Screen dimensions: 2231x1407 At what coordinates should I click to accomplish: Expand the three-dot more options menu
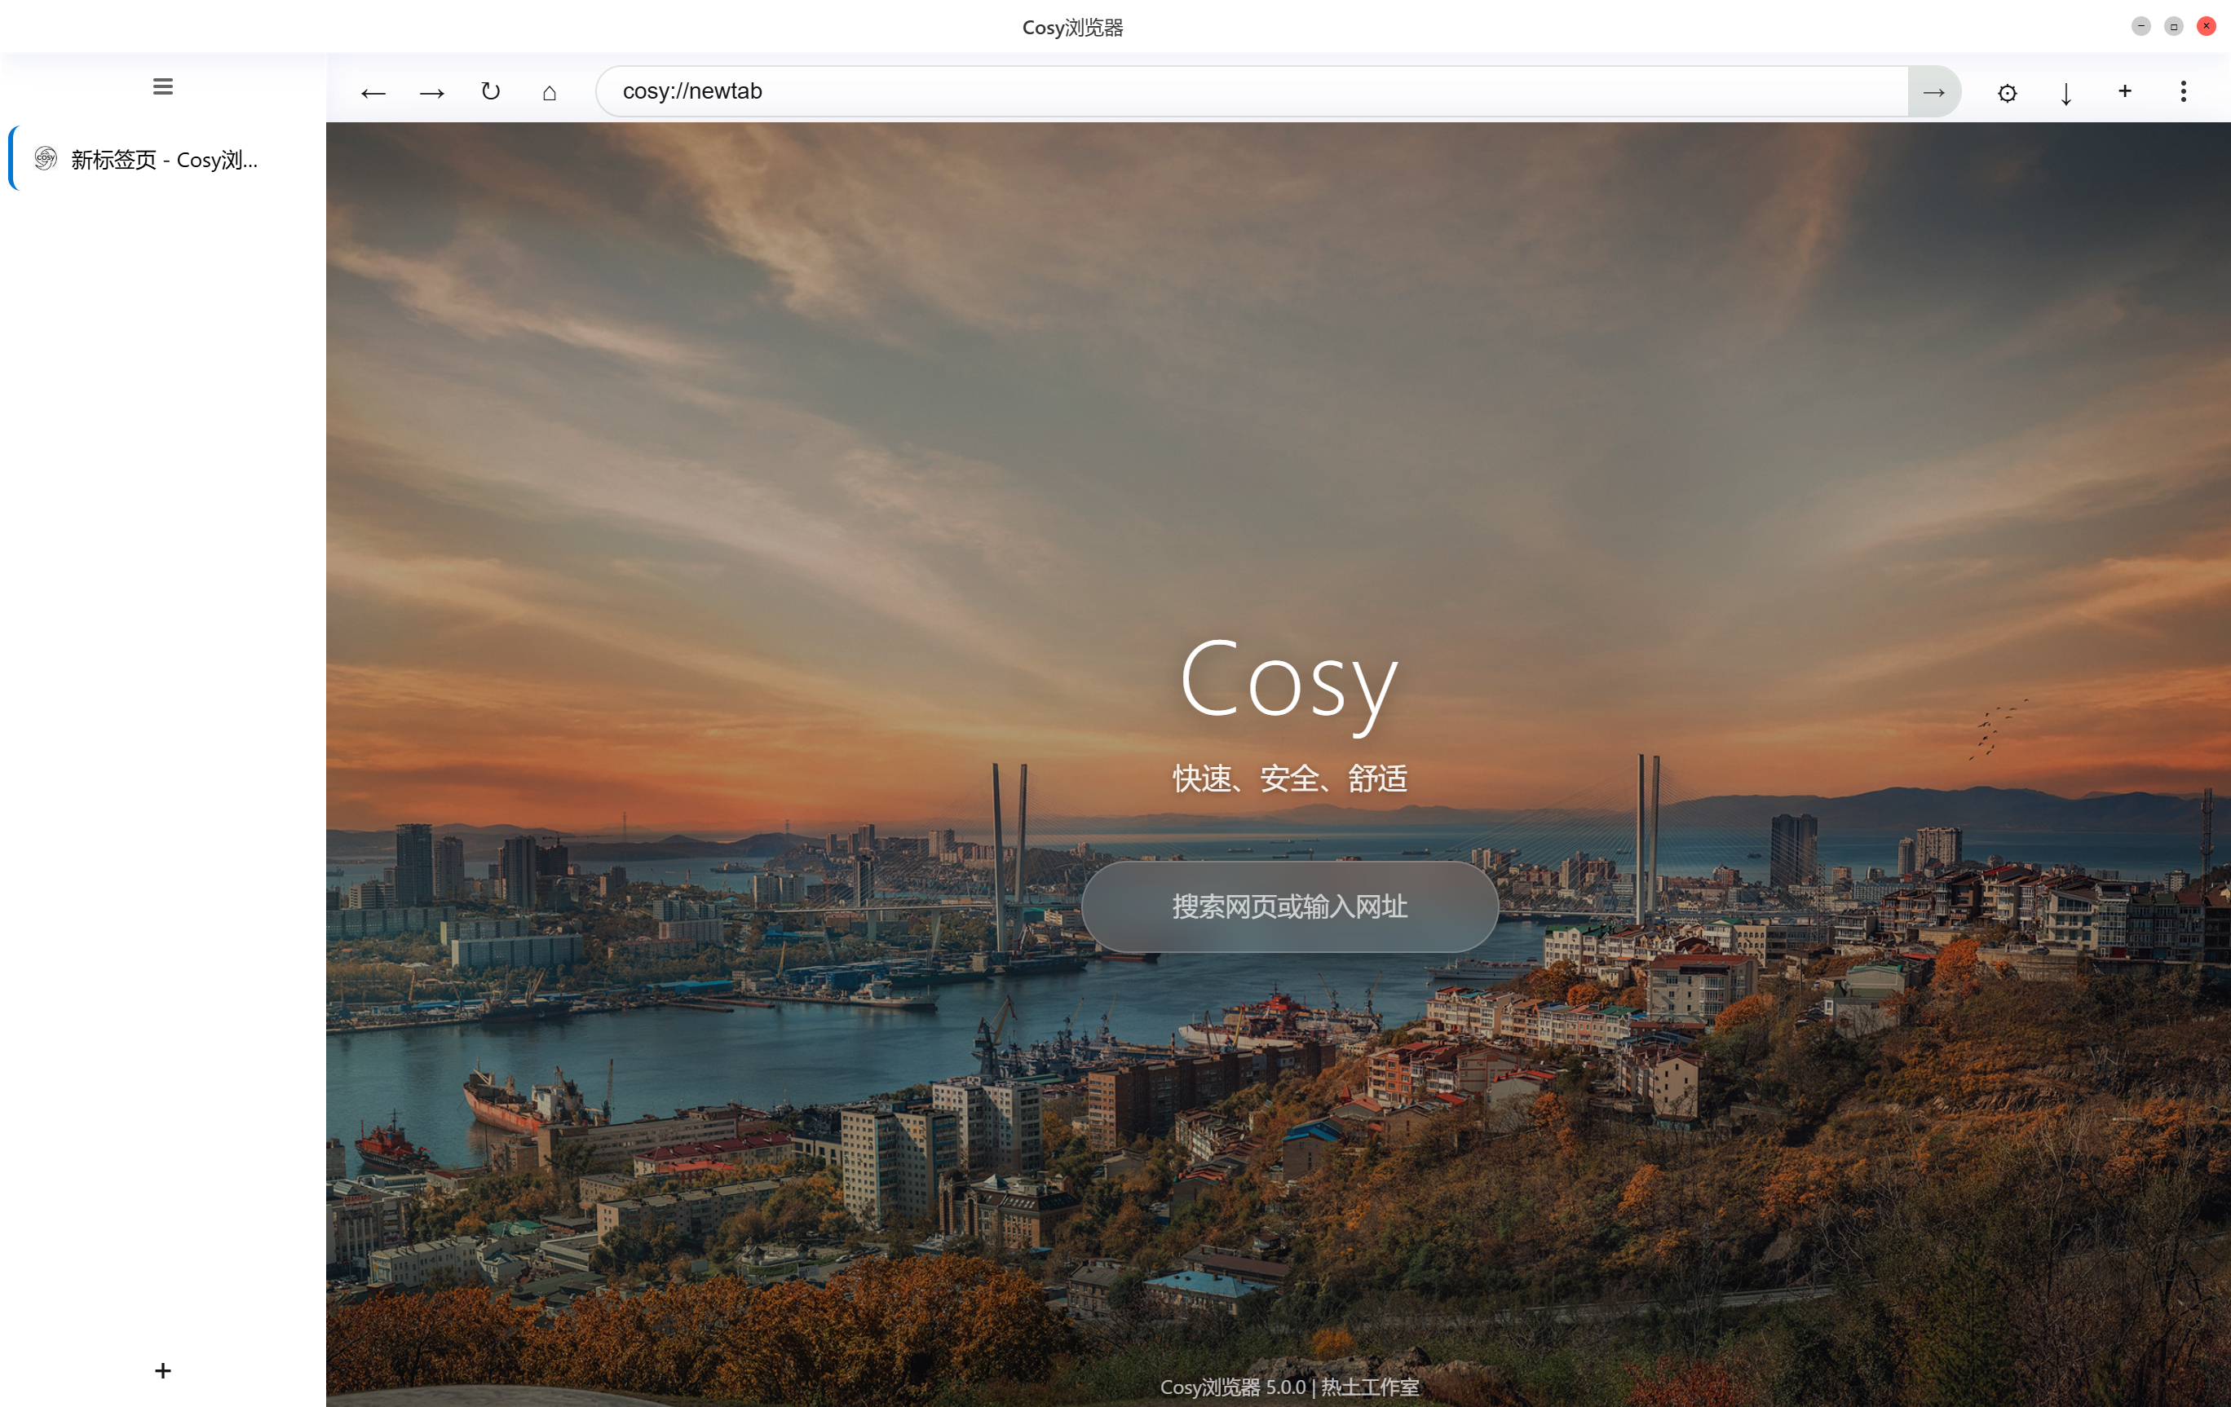point(2184,90)
